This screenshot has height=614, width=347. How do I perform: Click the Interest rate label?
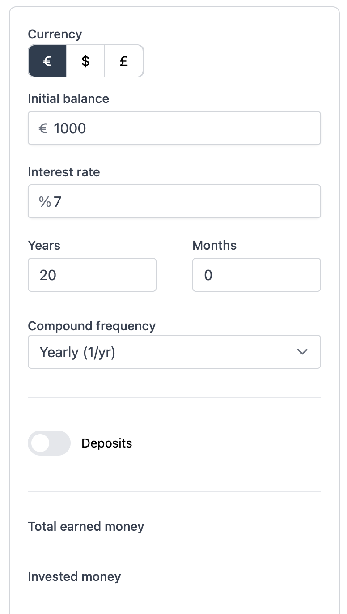point(64,172)
